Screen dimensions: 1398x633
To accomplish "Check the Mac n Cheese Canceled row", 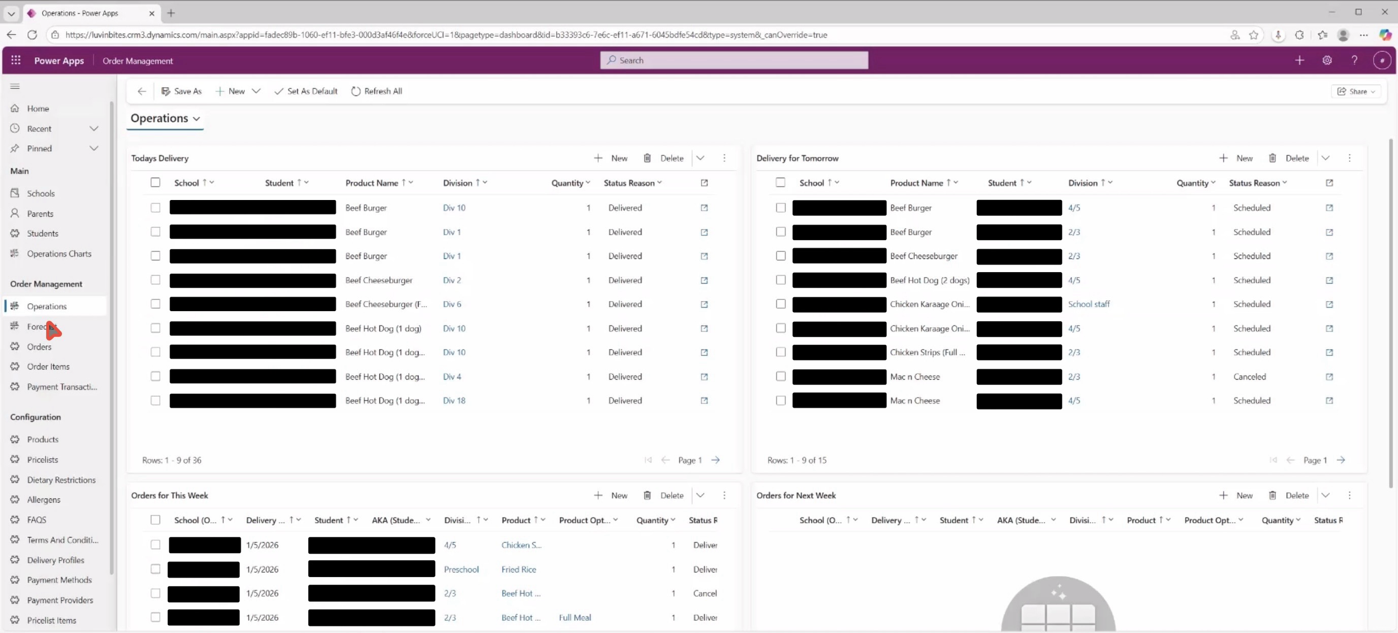I will pyautogui.click(x=780, y=377).
